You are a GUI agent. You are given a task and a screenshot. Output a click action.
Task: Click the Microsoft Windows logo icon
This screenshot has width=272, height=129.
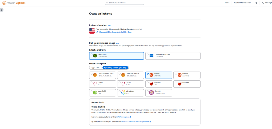[x=152, y=56]
